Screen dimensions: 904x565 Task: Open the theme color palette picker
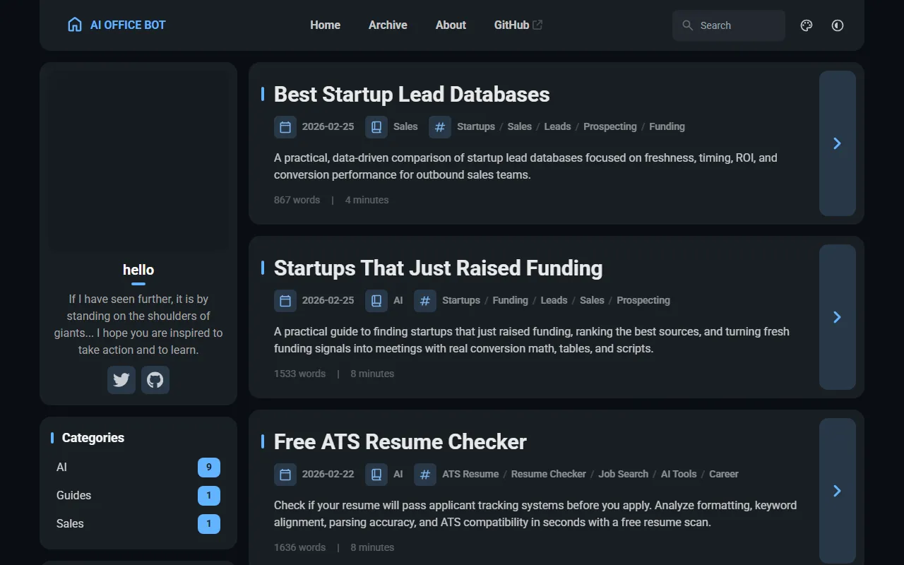(x=807, y=25)
